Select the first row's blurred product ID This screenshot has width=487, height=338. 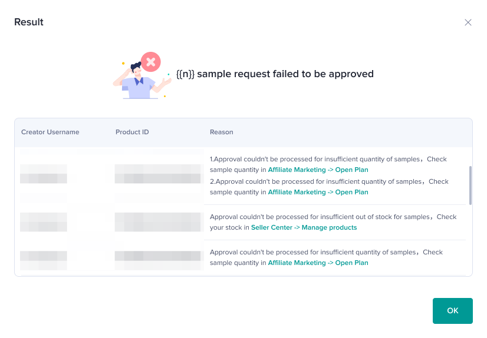click(x=158, y=174)
